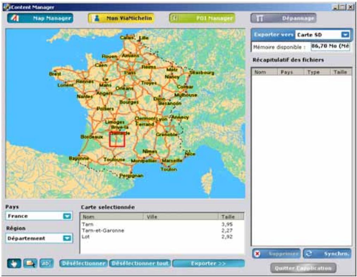Click Quitter l'application button
The width and height of the screenshot is (357, 277).
303,268
